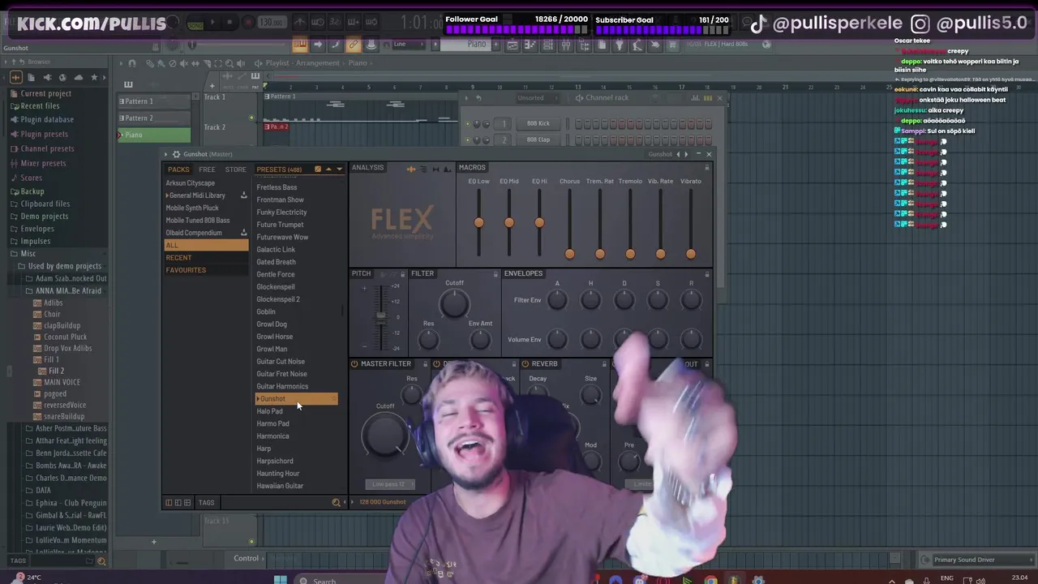Expand the General Midi Library pack arrow
This screenshot has width=1038, height=584.
167,195
